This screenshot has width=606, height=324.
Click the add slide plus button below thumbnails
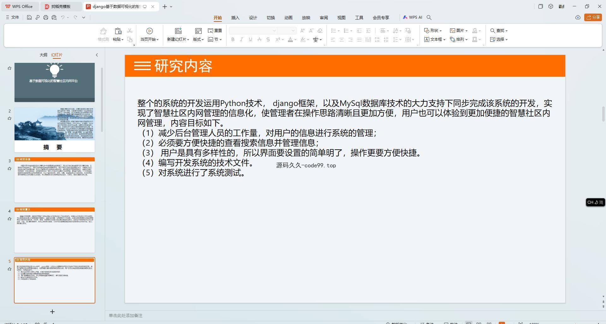pos(52,312)
